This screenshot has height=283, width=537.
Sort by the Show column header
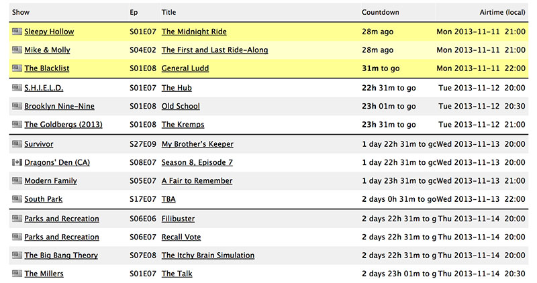click(x=21, y=12)
